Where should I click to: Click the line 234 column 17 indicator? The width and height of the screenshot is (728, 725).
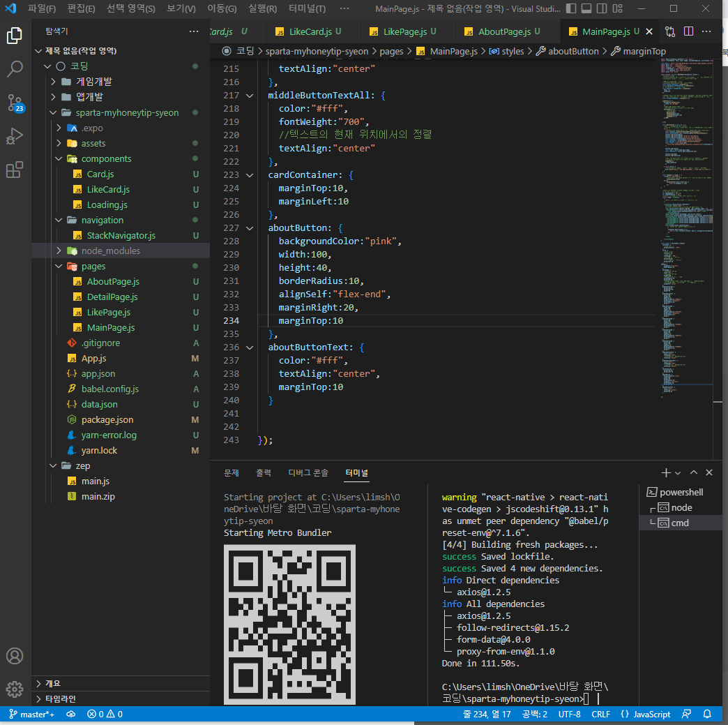pos(486,715)
